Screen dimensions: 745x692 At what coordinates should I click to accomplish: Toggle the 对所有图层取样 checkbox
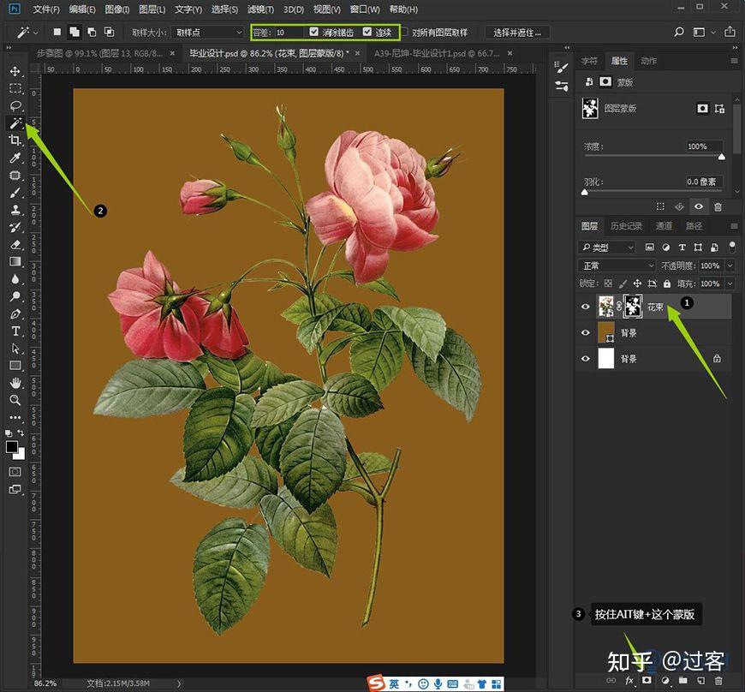[404, 32]
